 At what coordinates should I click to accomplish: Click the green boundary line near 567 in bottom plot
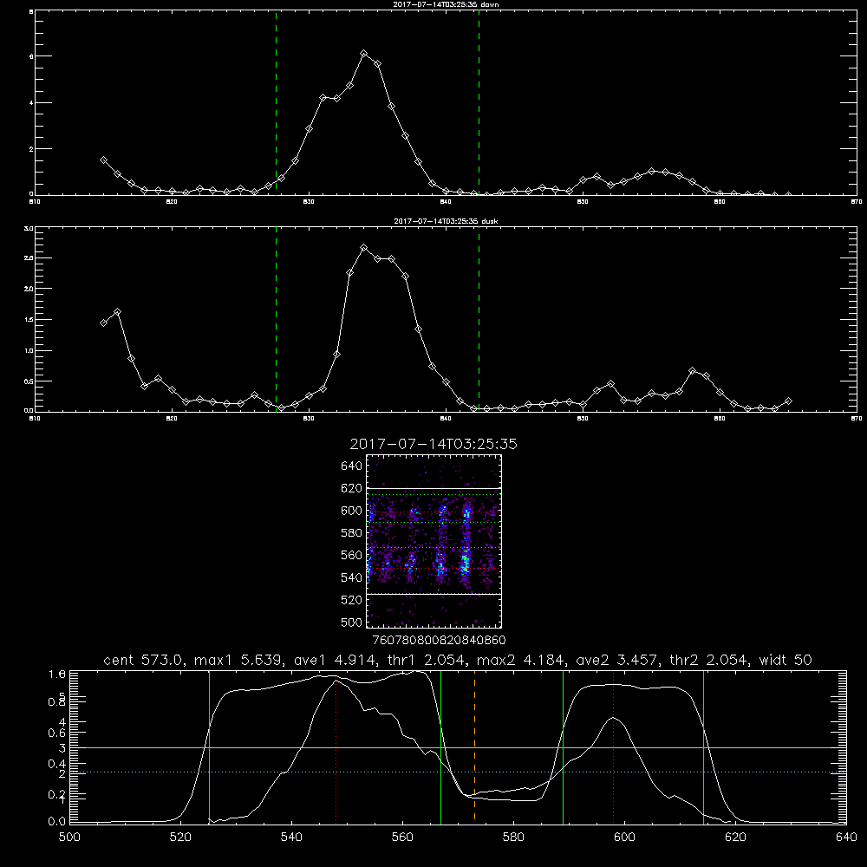click(x=440, y=747)
